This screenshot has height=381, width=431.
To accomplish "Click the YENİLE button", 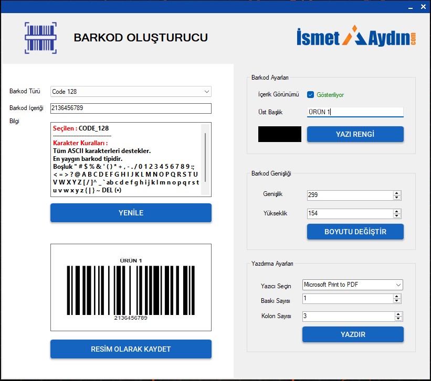I will coord(131,213).
